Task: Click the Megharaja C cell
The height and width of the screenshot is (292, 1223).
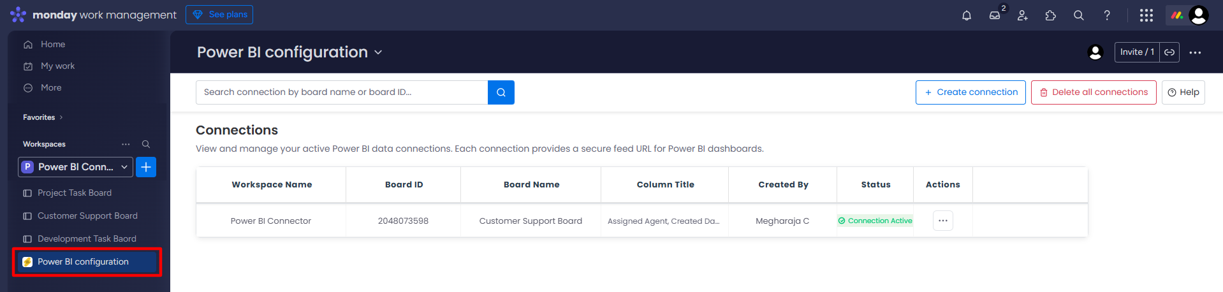Action: coord(782,221)
